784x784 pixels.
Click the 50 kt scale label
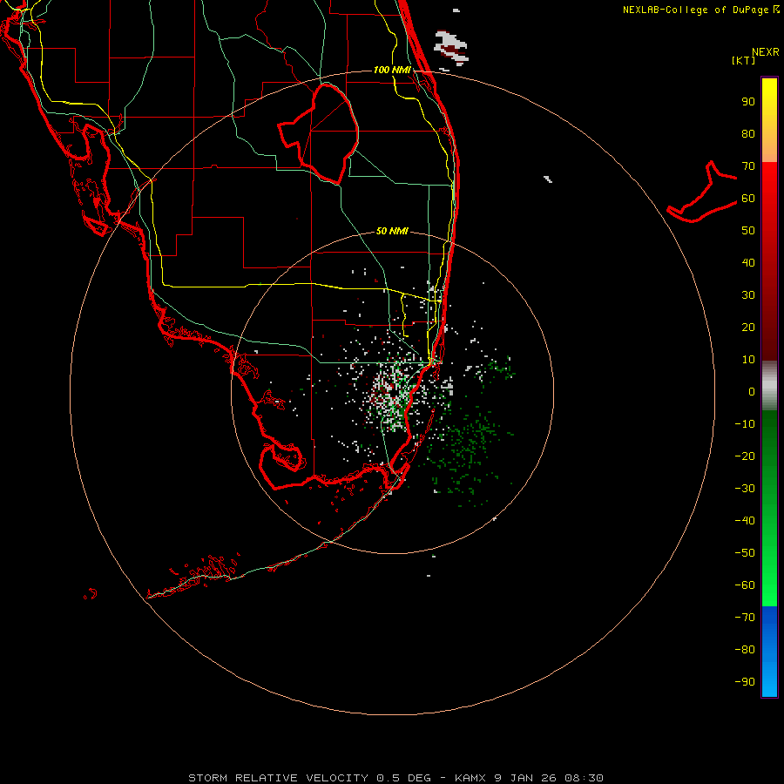[748, 231]
